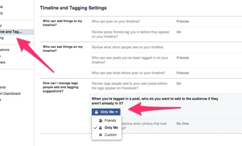The height and width of the screenshot is (146, 242).
Task: Click No One value for tag suggestions
Action: coord(183,124)
